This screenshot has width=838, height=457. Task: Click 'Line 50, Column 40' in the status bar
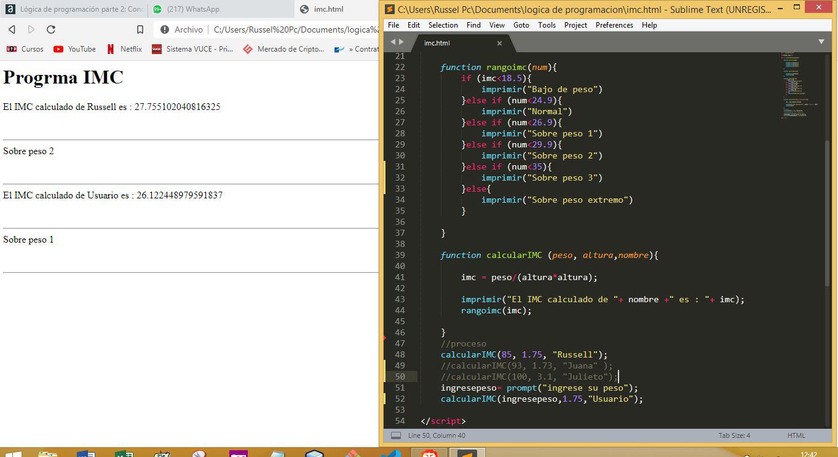pyautogui.click(x=437, y=436)
